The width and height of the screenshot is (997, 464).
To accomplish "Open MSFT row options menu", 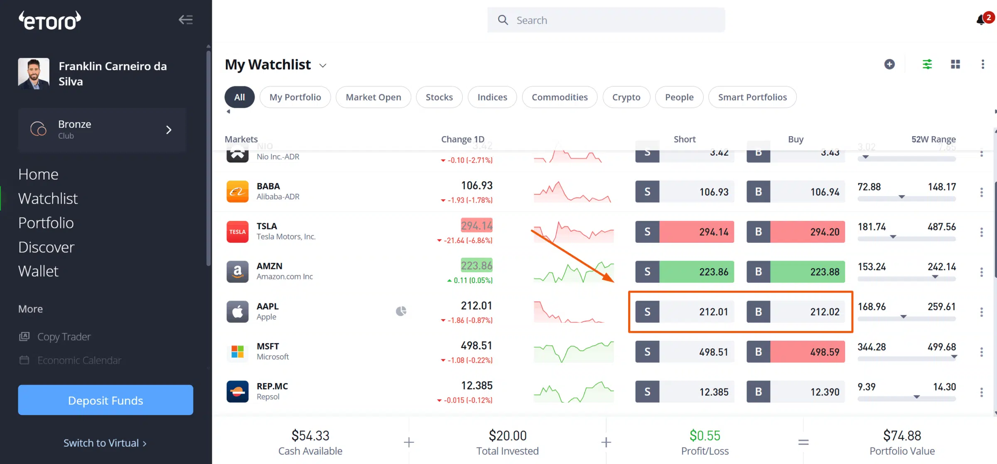I will [982, 352].
